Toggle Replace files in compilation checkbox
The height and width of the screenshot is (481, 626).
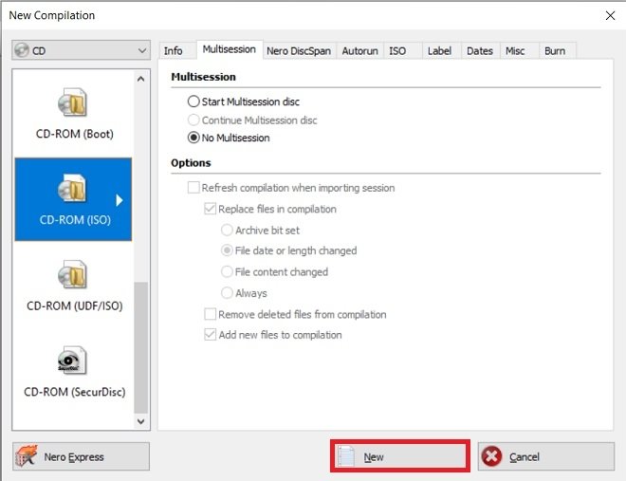[210, 209]
